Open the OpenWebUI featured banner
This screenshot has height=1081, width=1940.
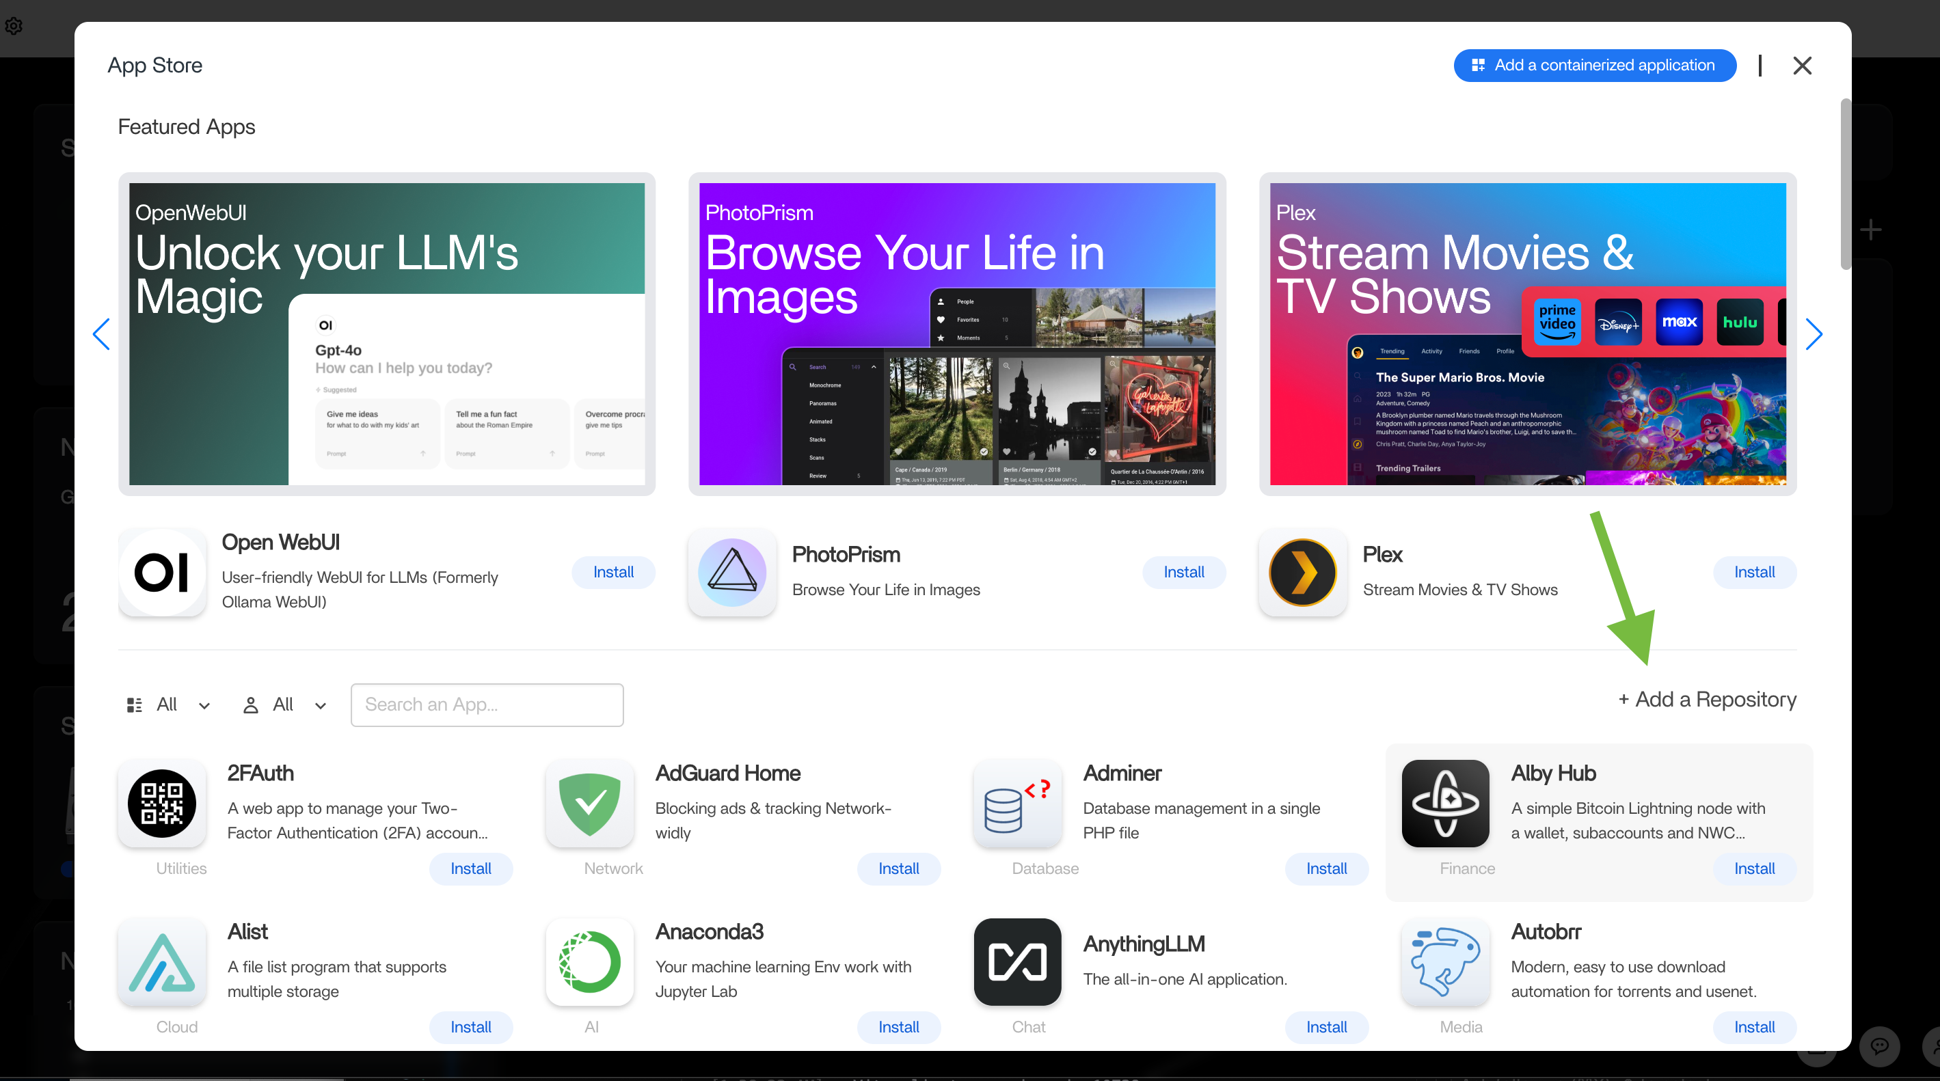(x=386, y=333)
